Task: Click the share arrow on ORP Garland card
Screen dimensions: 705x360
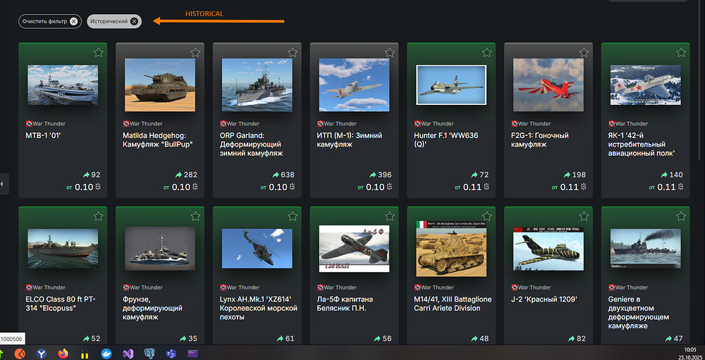Action: point(275,175)
